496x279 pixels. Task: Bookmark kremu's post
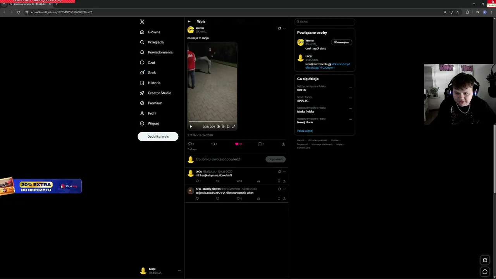point(260,144)
